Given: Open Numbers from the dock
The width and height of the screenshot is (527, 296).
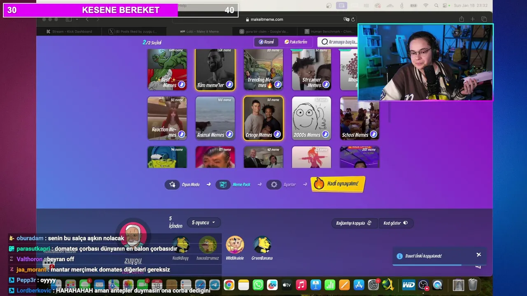Looking at the screenshot, I should point(330,285).
